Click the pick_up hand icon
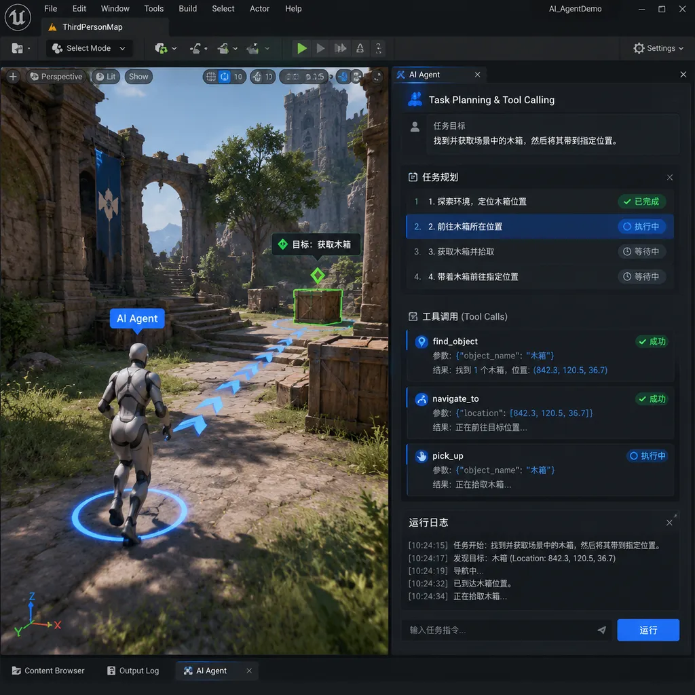This screenshot has width=695, height=695. coord(421,456)
